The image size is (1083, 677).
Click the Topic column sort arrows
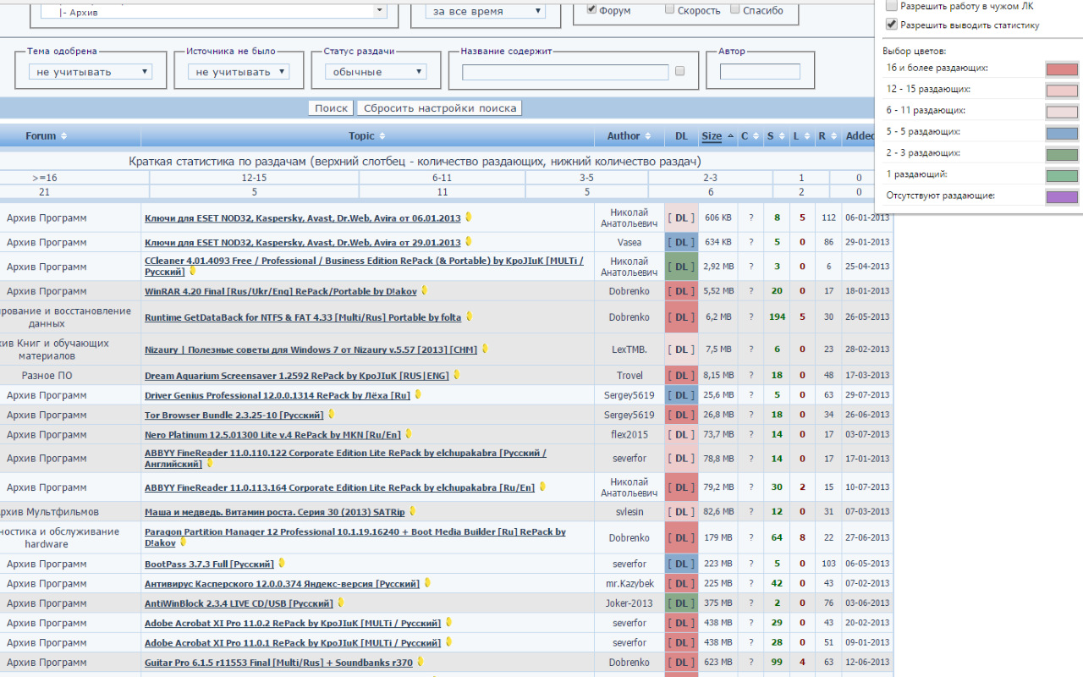(382, 136)
